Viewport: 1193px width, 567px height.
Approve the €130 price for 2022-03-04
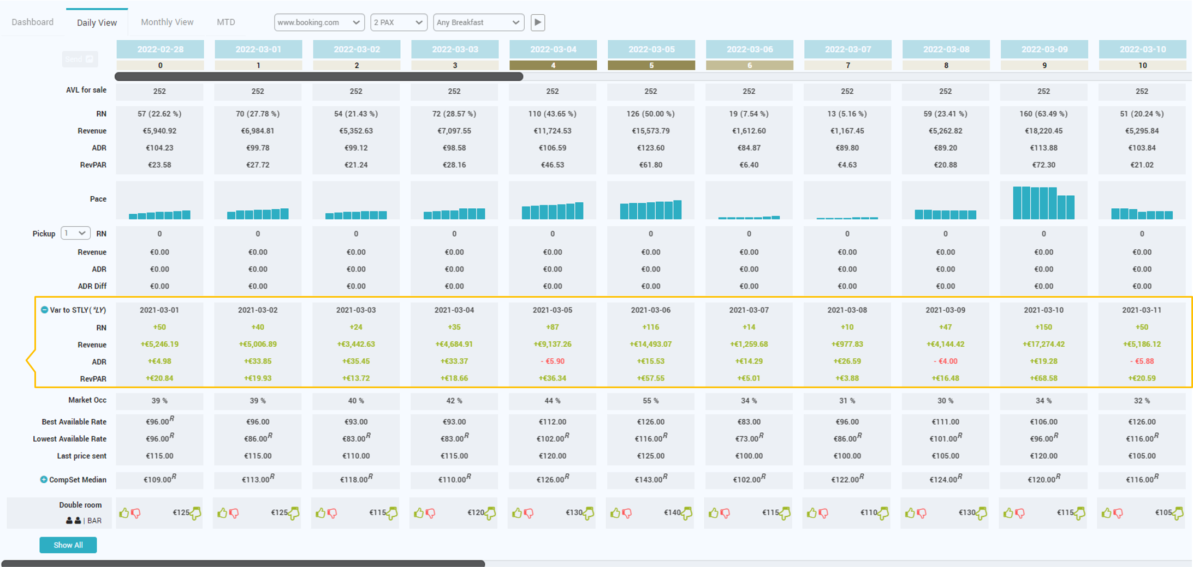[517, 512]
